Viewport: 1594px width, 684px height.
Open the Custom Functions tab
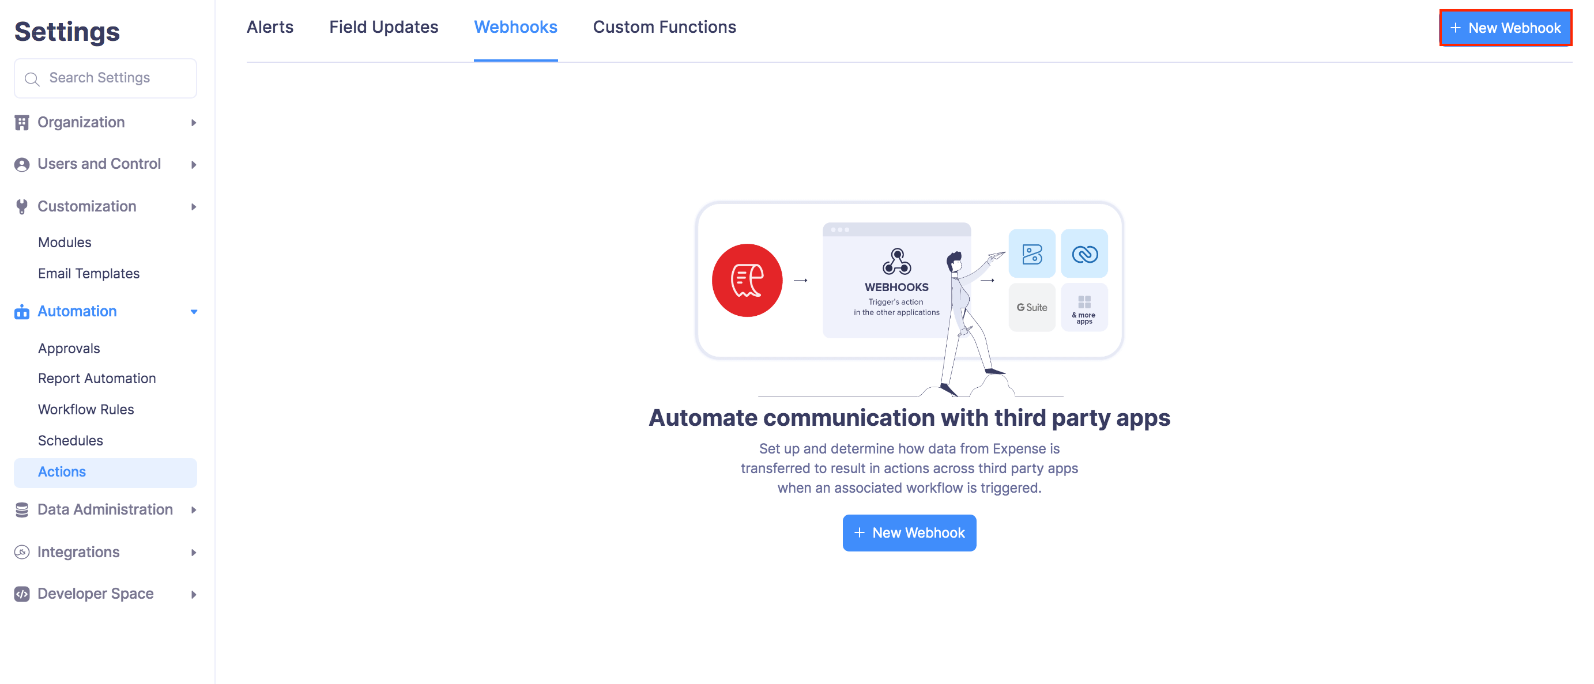(664, 27)
